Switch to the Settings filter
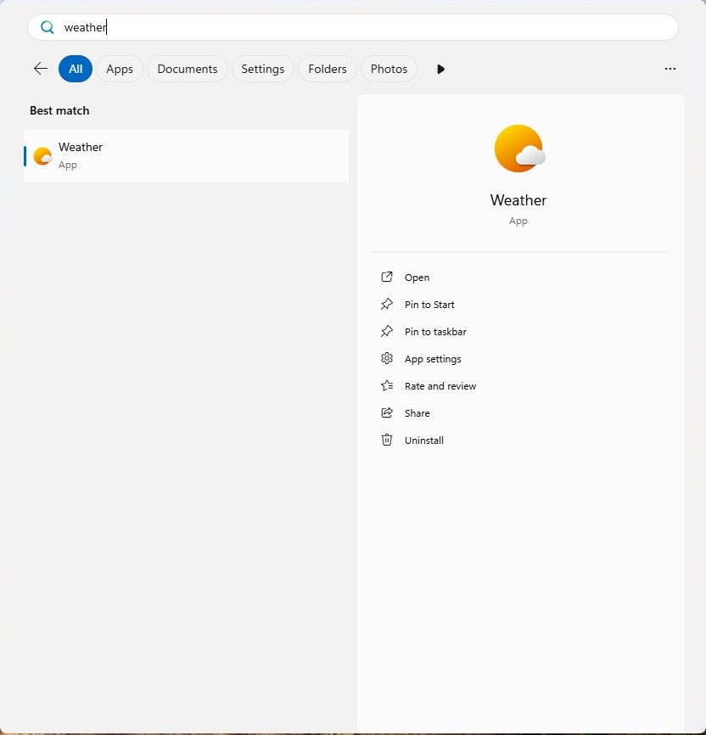 262,69
